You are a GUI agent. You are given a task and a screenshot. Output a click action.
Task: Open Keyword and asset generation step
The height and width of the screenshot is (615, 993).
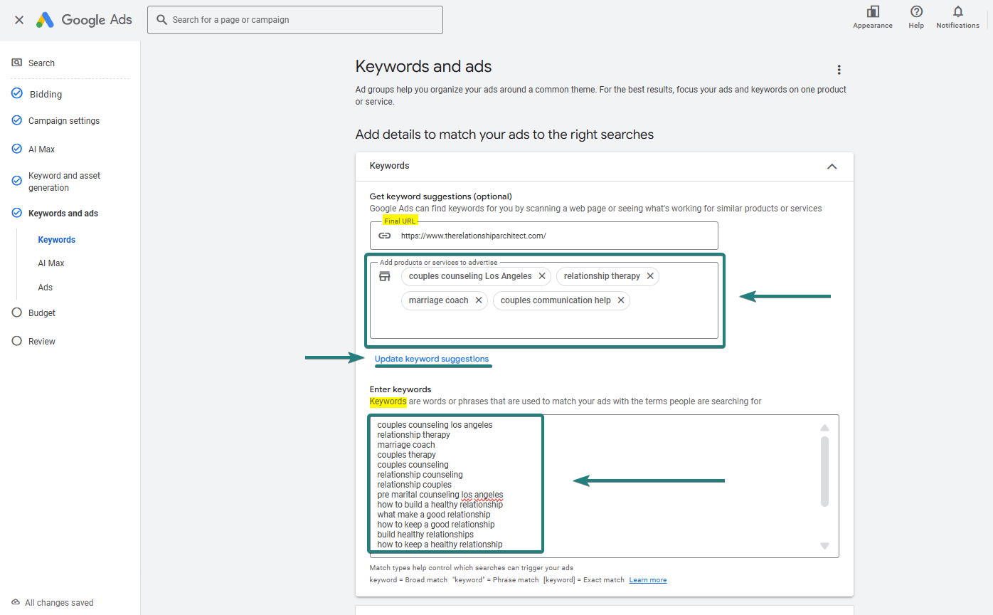click(64, 182)
